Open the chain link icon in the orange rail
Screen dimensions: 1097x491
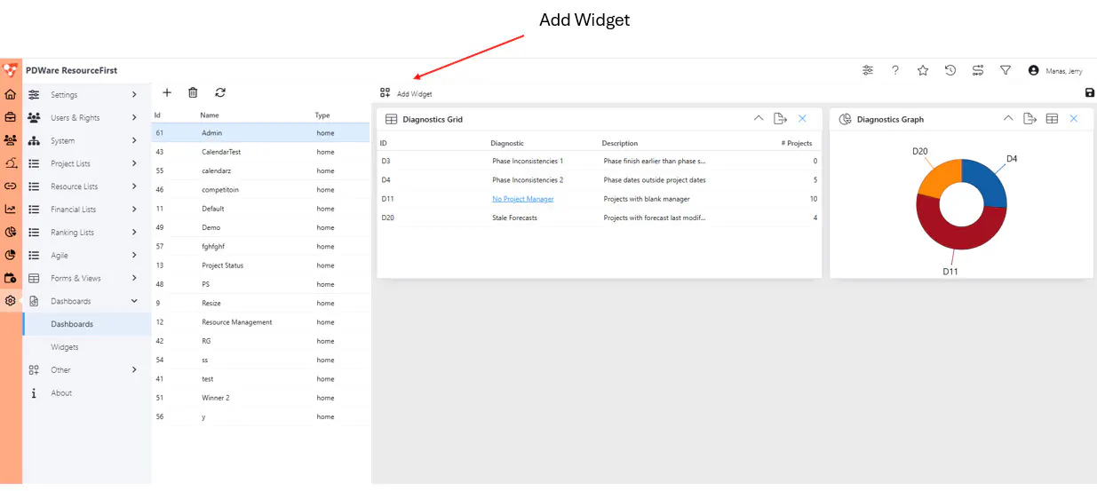(x=11, y=186)
